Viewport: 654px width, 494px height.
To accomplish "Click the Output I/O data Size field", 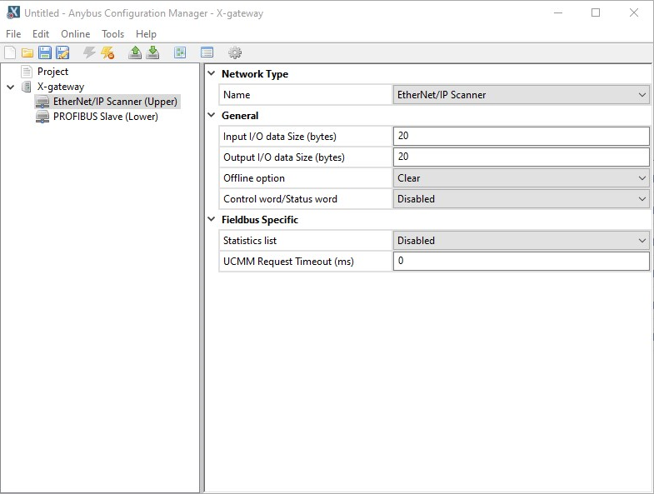I will (521, 157).
